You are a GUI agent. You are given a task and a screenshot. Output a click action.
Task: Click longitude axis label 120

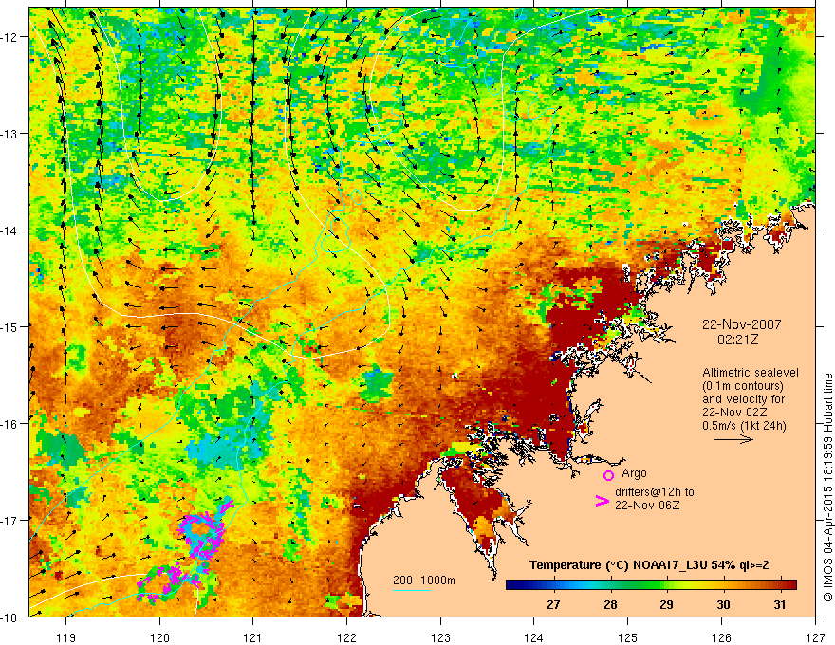coord(159,637)
